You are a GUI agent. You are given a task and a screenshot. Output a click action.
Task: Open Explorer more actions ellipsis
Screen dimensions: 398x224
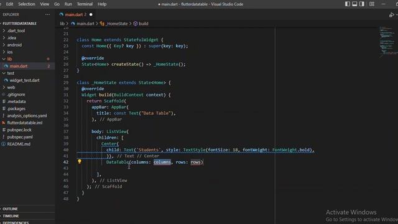(x=47, y=14)
